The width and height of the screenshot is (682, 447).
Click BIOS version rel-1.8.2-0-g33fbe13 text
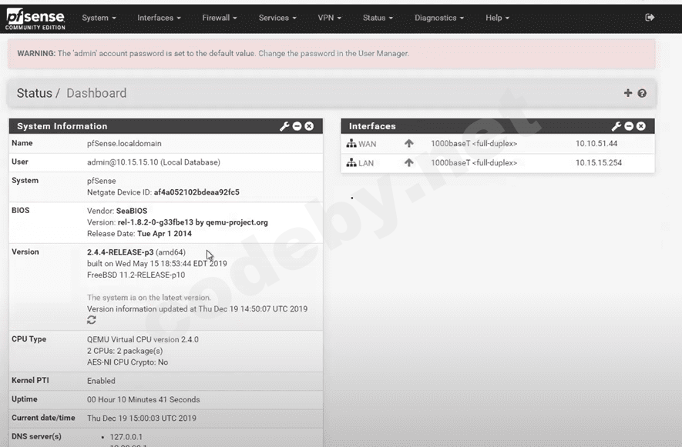(193, 222)
